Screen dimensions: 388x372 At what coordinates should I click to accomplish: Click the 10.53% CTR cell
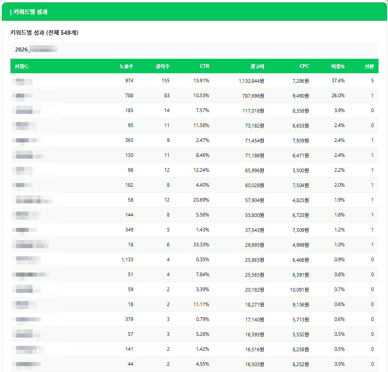[201, 95]
